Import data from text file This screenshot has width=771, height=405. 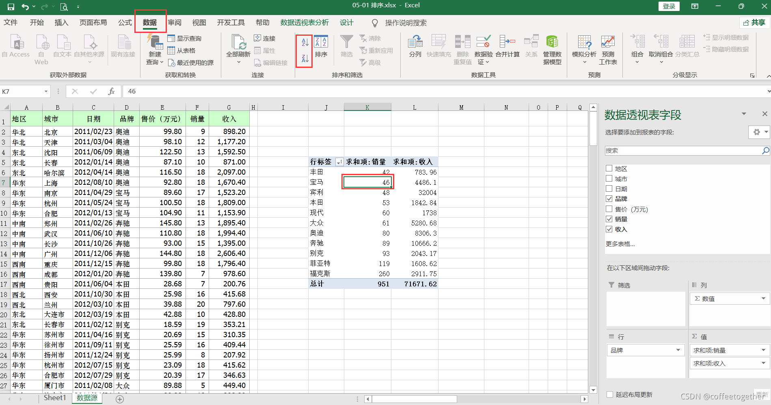63,46
